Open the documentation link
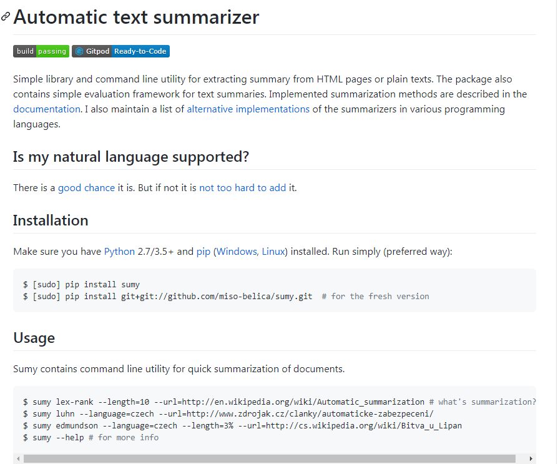This screenshot has height=464, width=558. coord(47,109)
